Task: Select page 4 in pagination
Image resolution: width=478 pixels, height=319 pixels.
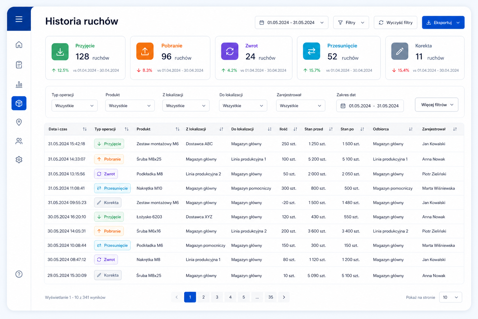Action: [x=230, y=297]
